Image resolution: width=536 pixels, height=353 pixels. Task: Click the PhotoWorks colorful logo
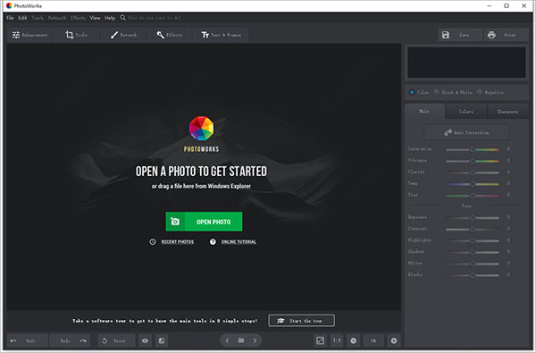[202, 129]
